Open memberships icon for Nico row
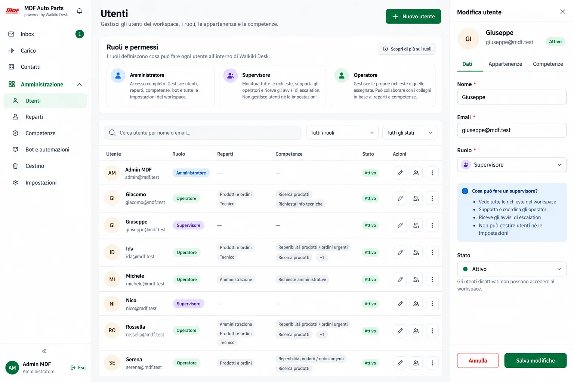The height and width of the screenshot is (382, 574). point(416,304)
